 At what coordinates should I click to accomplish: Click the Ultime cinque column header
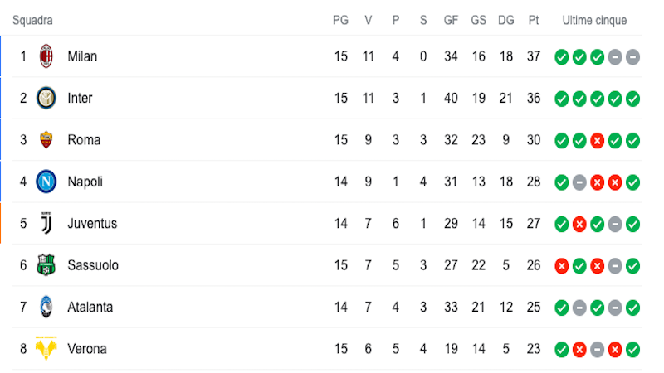(594, 20)
